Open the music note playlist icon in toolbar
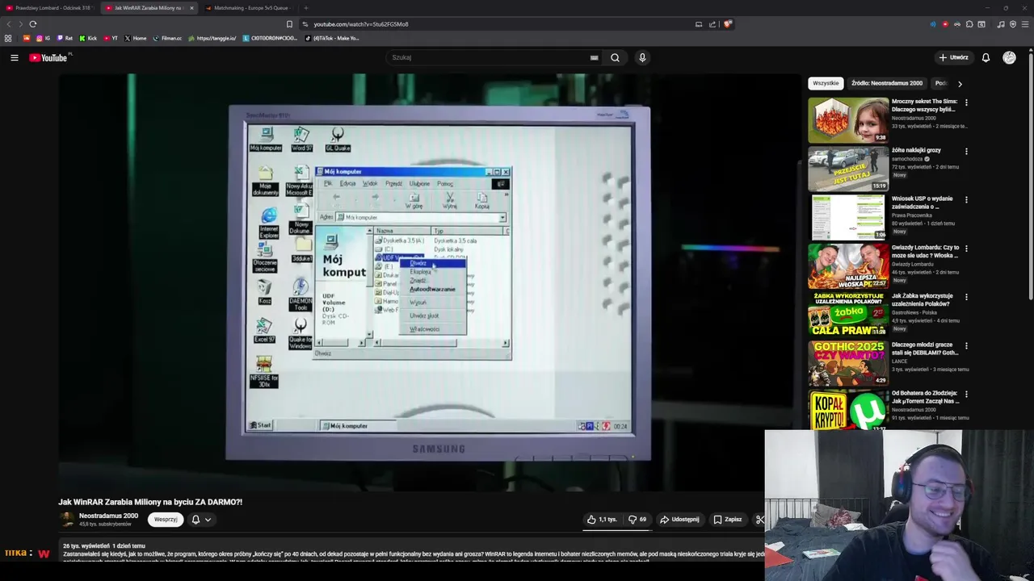 tap(1001, 24)
